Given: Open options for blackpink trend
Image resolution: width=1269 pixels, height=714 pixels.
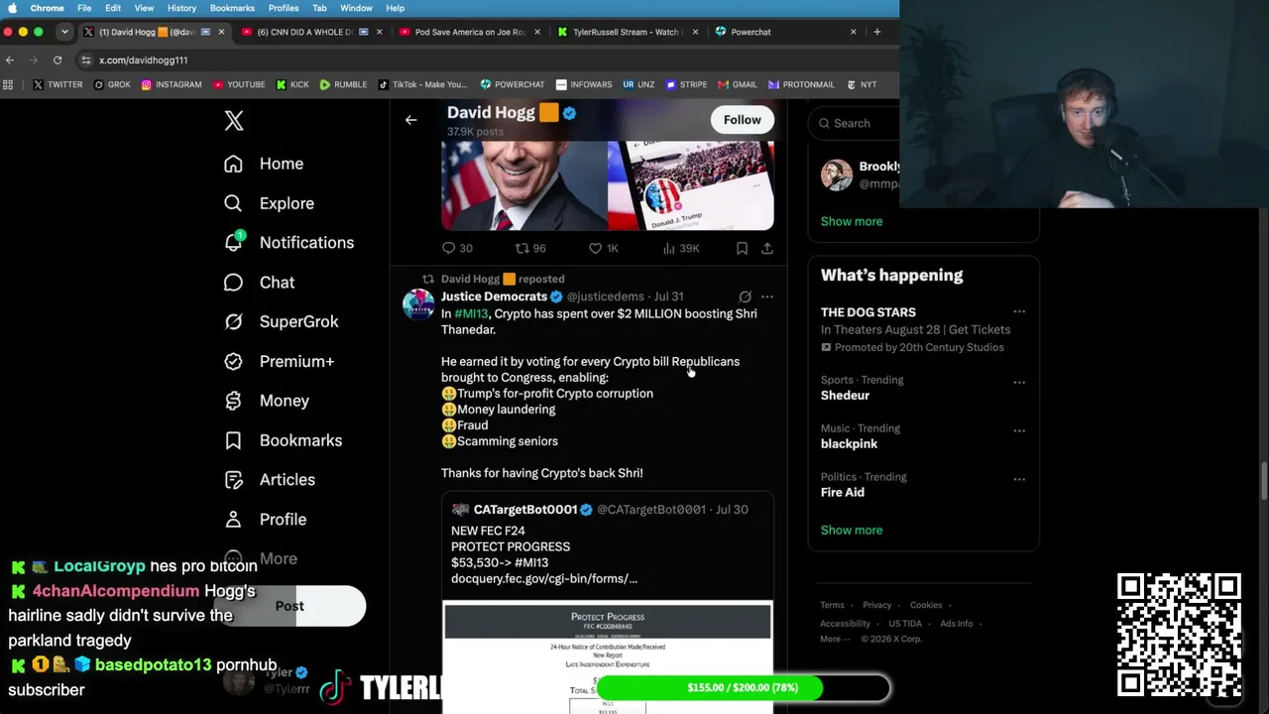Looking at the screenshot, I should 1019,430.
